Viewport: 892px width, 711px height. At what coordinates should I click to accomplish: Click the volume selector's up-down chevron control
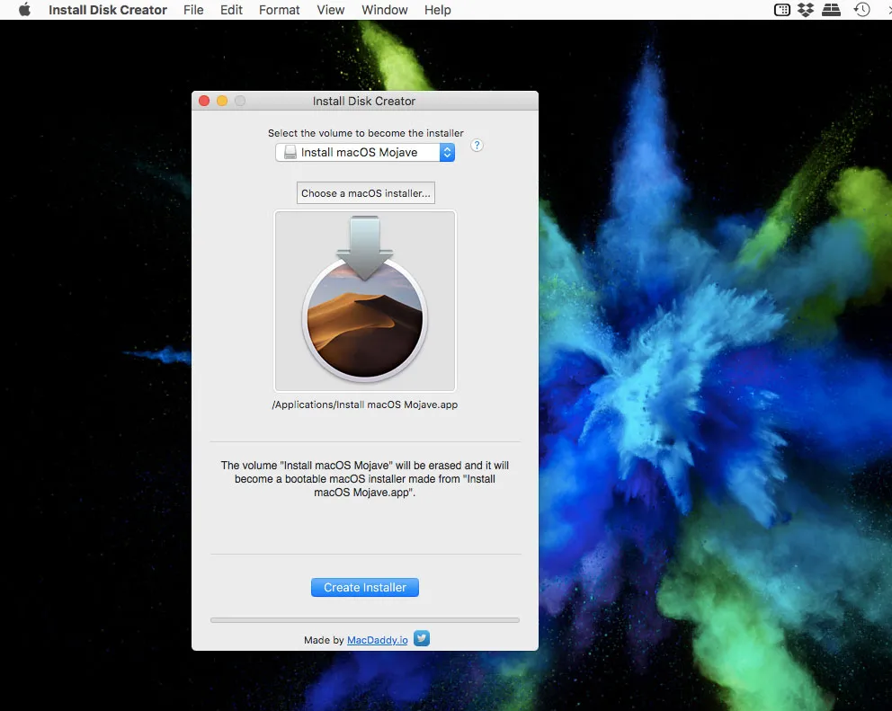click(447, 152)
